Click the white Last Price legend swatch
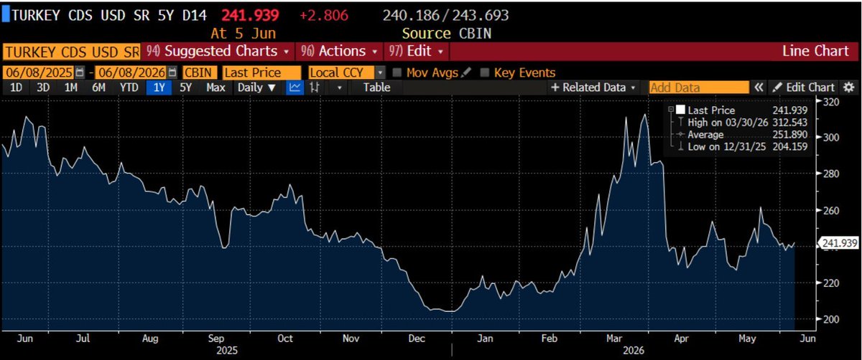 680,110
